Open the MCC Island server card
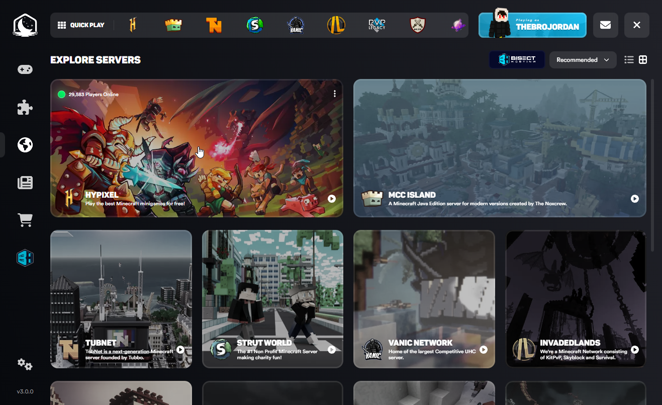 coord(500,148)
